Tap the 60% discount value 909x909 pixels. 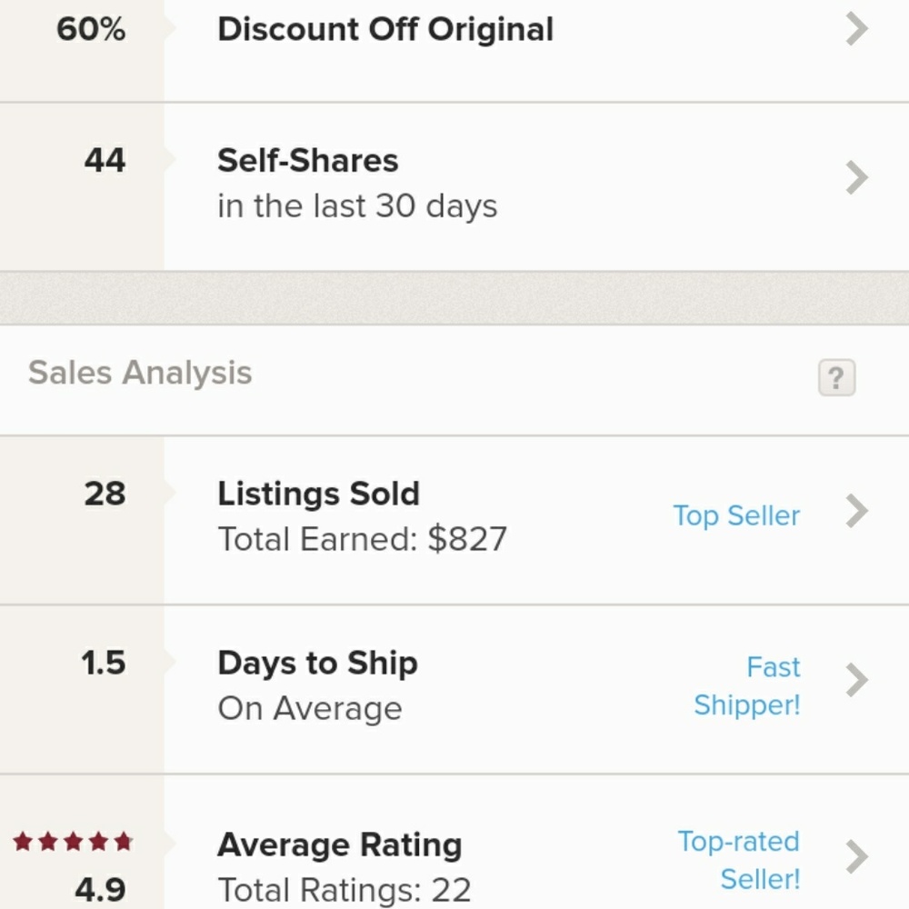91,29
